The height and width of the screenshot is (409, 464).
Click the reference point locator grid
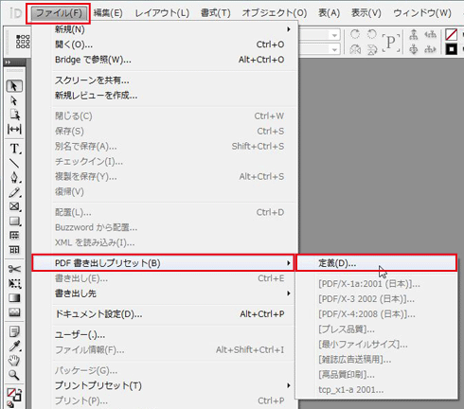pos(23,42)
